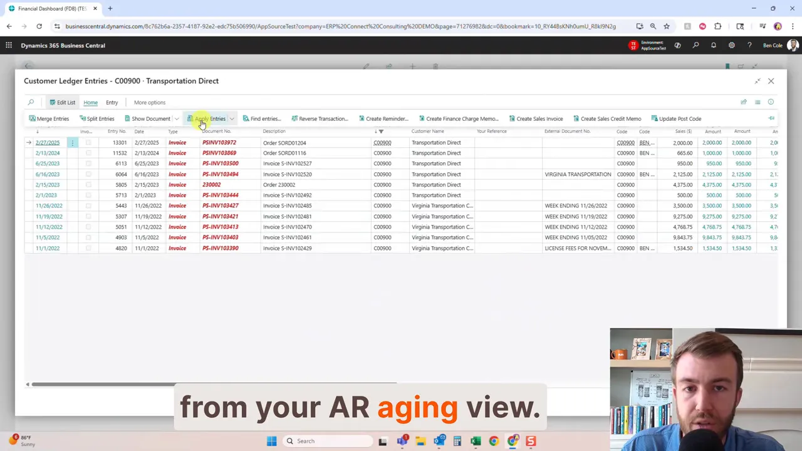Expand the Show Document dropdown chevron
The image size is (802, 451).
(x=176, y=118)
